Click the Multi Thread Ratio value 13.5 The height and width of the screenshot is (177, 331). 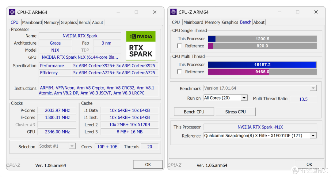pyautogui.click(x=303, y=99)
